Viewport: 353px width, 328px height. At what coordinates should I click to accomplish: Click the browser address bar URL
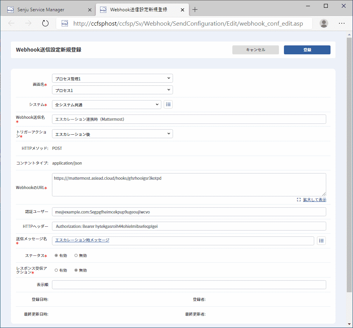[x=188, y=23]
